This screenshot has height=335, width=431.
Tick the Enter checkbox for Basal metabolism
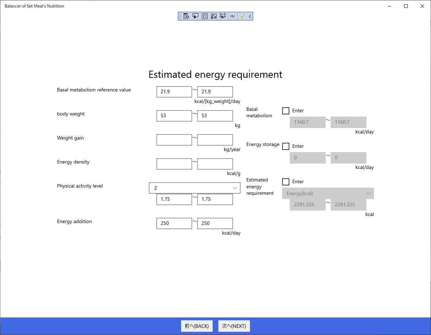coord(286,111)
